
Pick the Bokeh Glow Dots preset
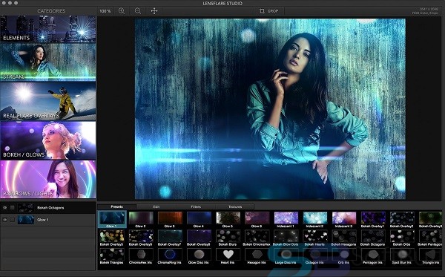tap(286, 238)
